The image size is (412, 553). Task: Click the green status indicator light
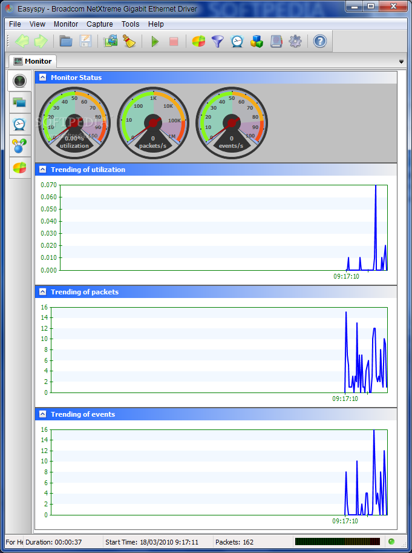point(391,541)
